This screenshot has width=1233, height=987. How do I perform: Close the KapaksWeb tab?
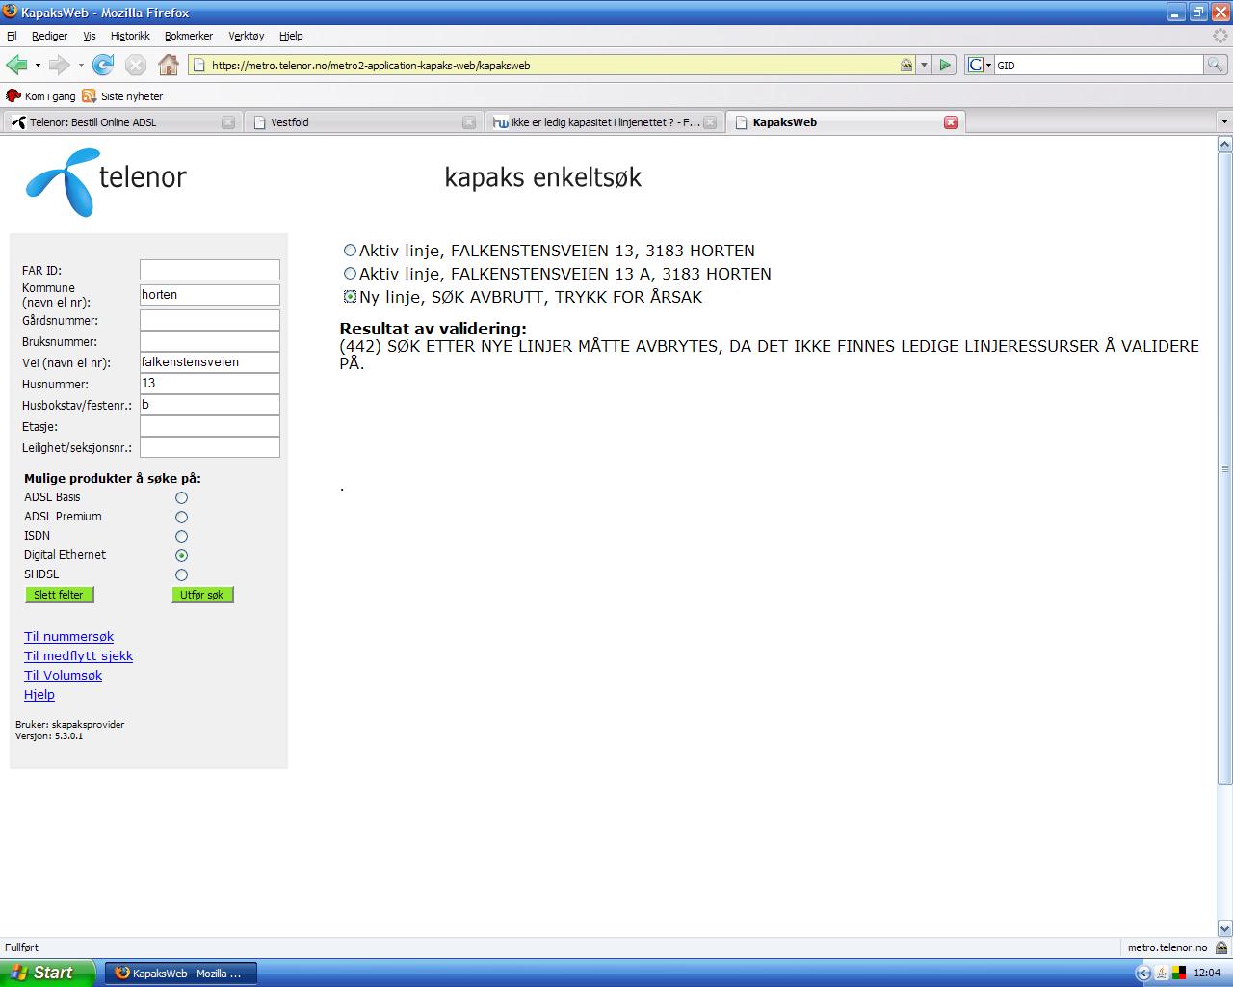951,122
